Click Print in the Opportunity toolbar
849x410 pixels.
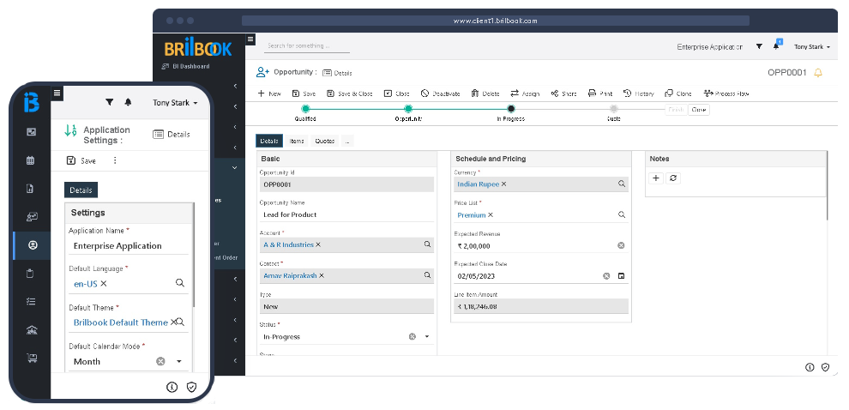(x=600, y=93)
